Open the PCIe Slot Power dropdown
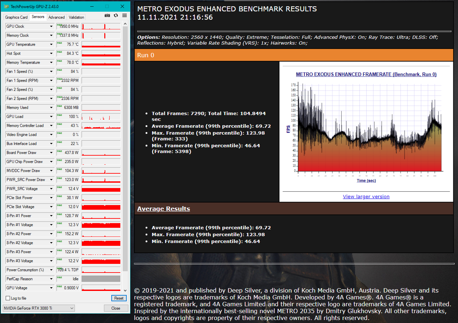This screenshot has width=458, height=323. [51, 198]
